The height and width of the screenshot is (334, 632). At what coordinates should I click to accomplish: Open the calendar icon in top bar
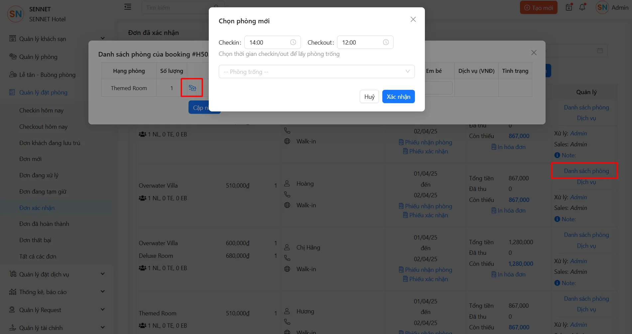[569, 7]
